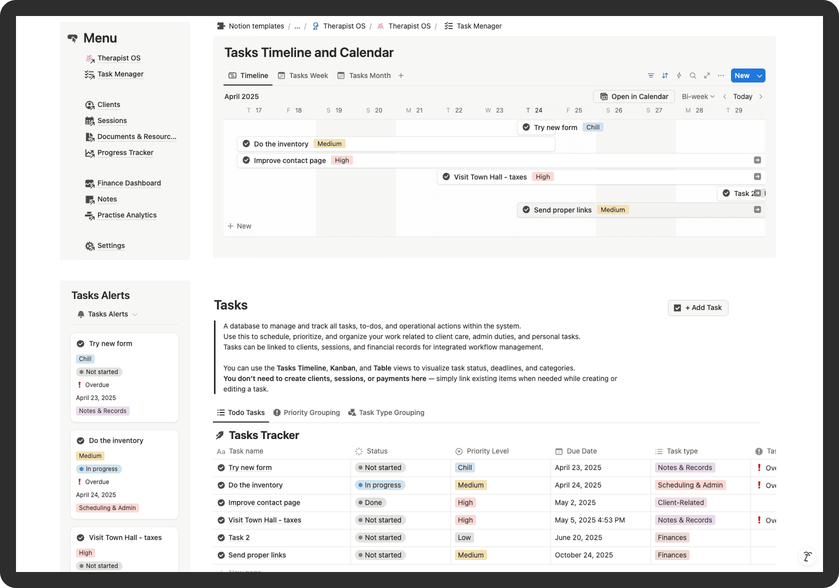The image size is (839, 588).
Task: Expand the Tasks Alerts view dropdown
Action: coord(135,314)
